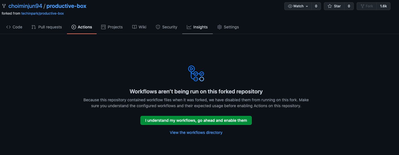Viewport: 399px width, 155px height.
Task: Click the Fork button
Action: pyautogui.click(x=367, y=6)
